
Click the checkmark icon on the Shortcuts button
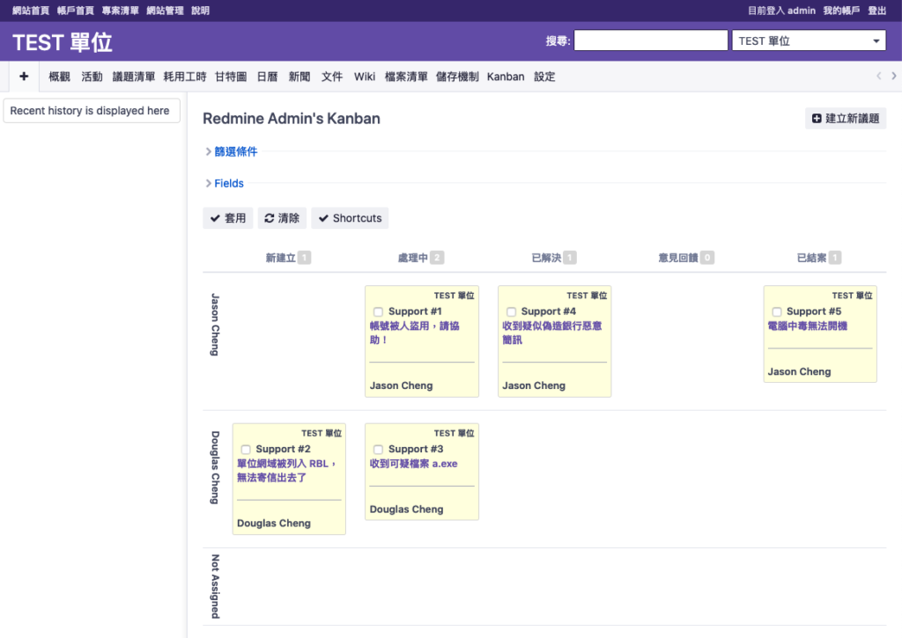[324, 218]
